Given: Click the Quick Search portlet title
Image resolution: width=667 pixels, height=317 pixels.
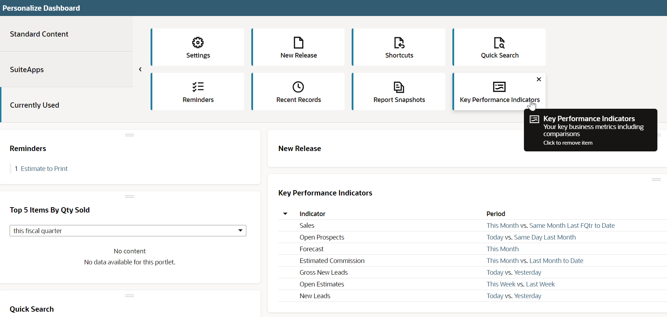Looking at the screenshot, I should pyautogui.click(x=32, y=309).
